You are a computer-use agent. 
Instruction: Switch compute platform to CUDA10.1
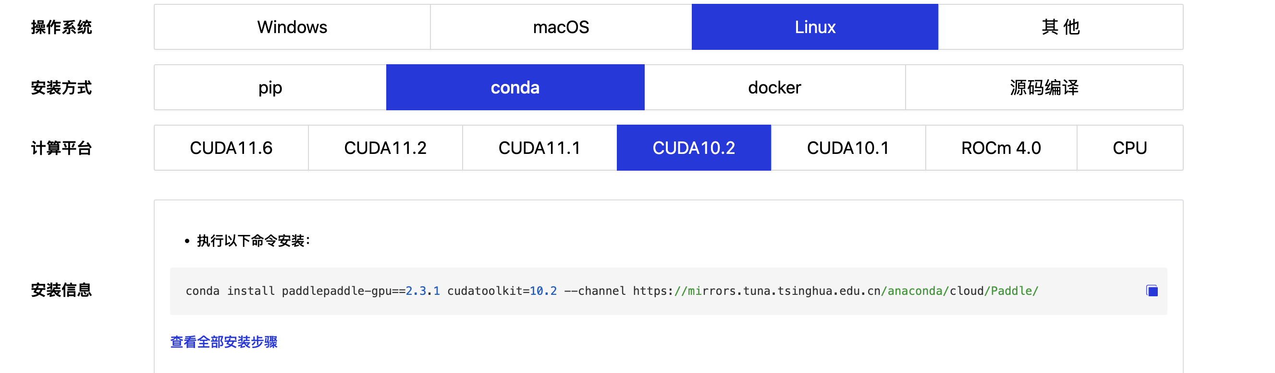click(848, 147)
